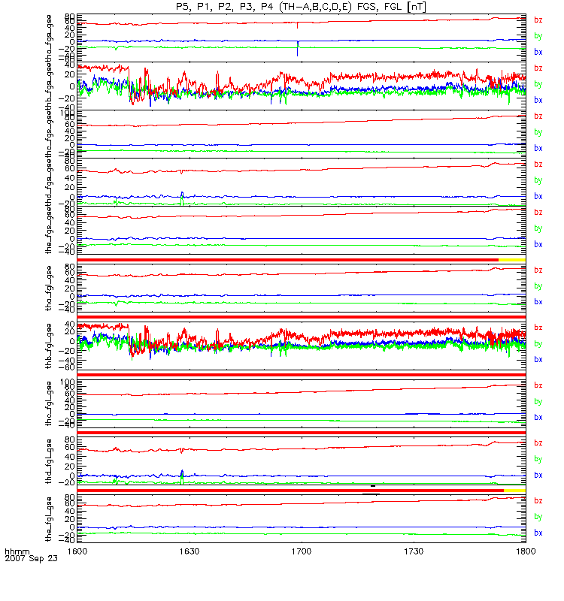
Task: Click the bz legend of the thc_fgs panel
Action: click(x=538, y=116)
